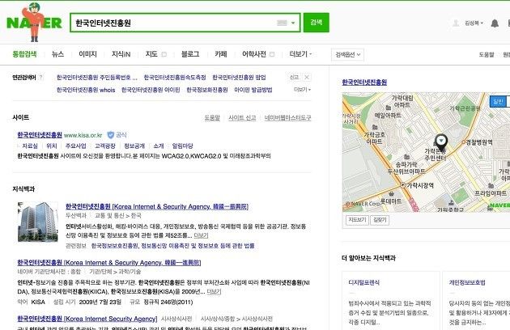
Task: Open the 개인정보보호법 knowledge card
Action: pyautogui.click(x=467, y=282)
